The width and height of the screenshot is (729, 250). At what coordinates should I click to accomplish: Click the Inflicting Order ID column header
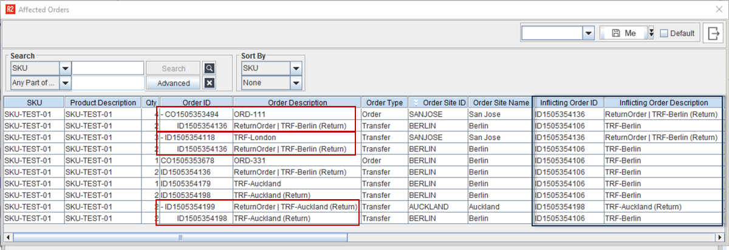[569, 103]
